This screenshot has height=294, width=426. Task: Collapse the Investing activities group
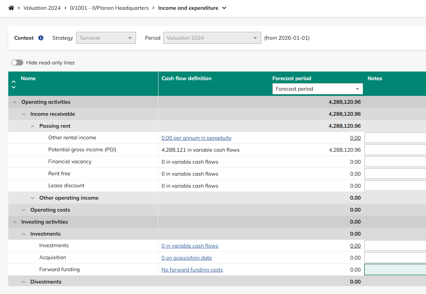15,222
